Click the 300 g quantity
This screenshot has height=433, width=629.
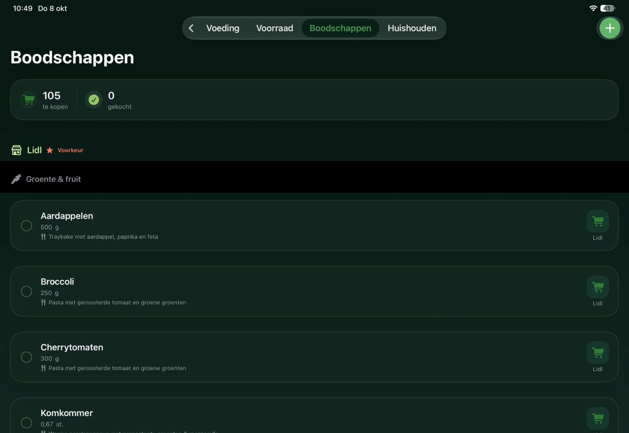[50, 358]
